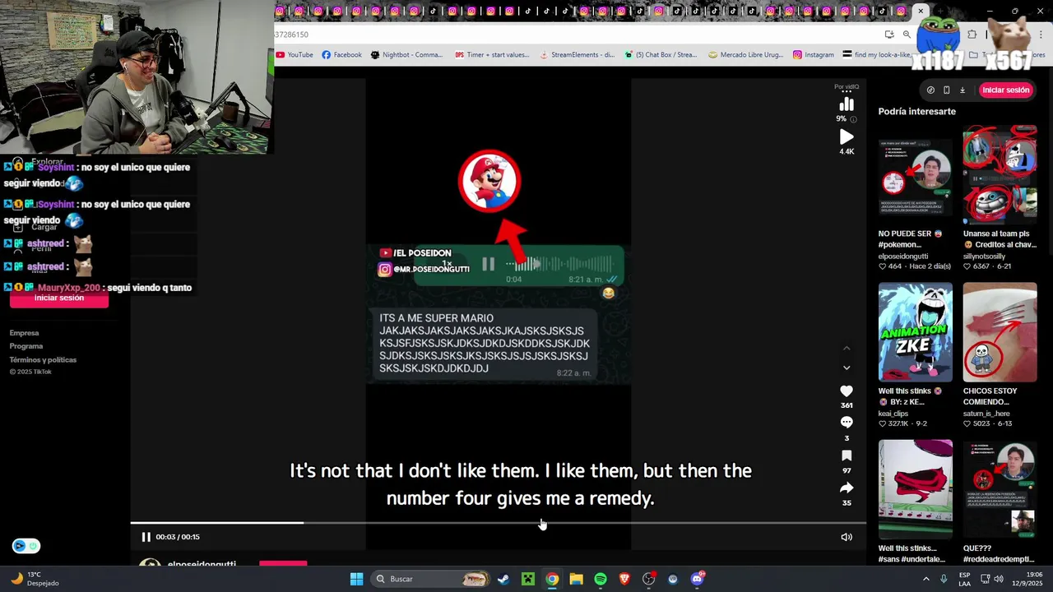Open the Chrome three-dot menu
1053x592 pixels.
tap(1041, 35)
